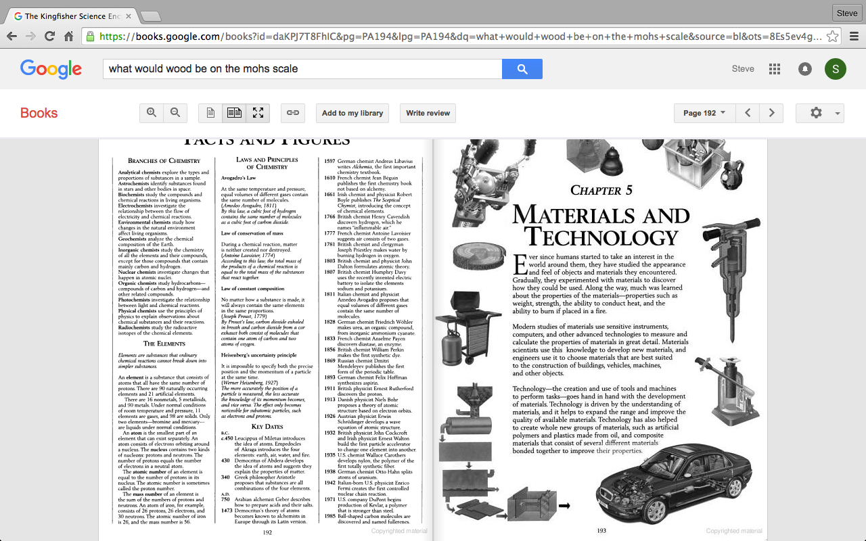Click the Laws and Principles of Chemistry heading
The height and width of the screenshot is (541, 866).
[x=267, y=163]
